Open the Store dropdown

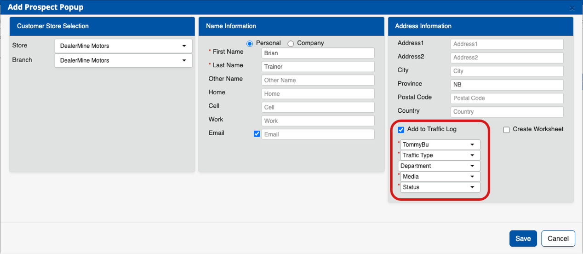(x=123, y=46)
